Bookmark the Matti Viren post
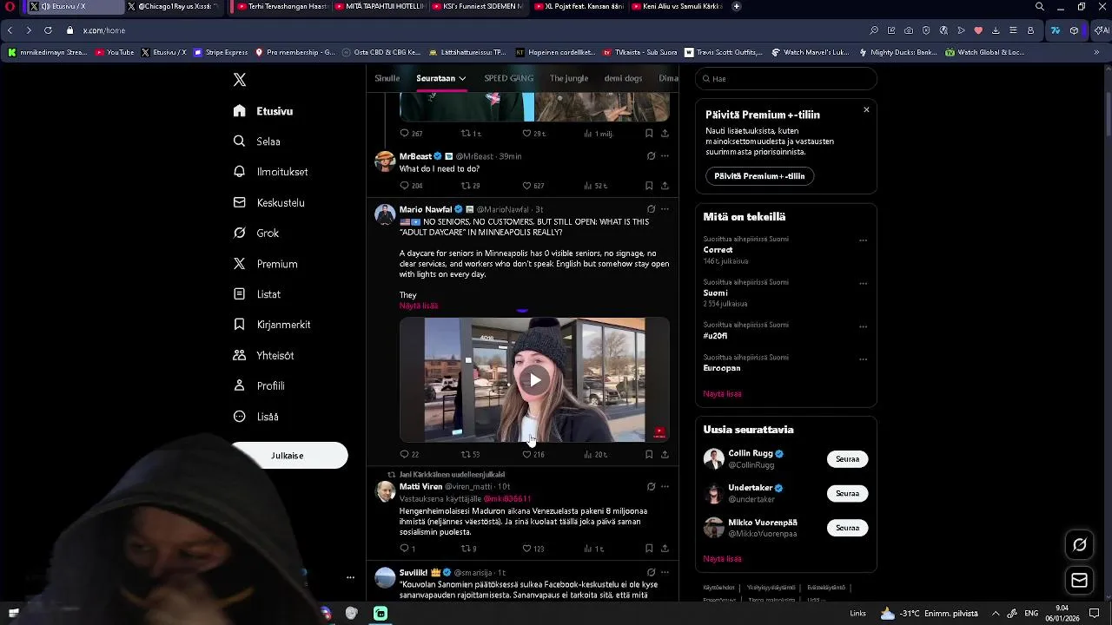Viewport: 1112px width, 625px height. point(649,549)
